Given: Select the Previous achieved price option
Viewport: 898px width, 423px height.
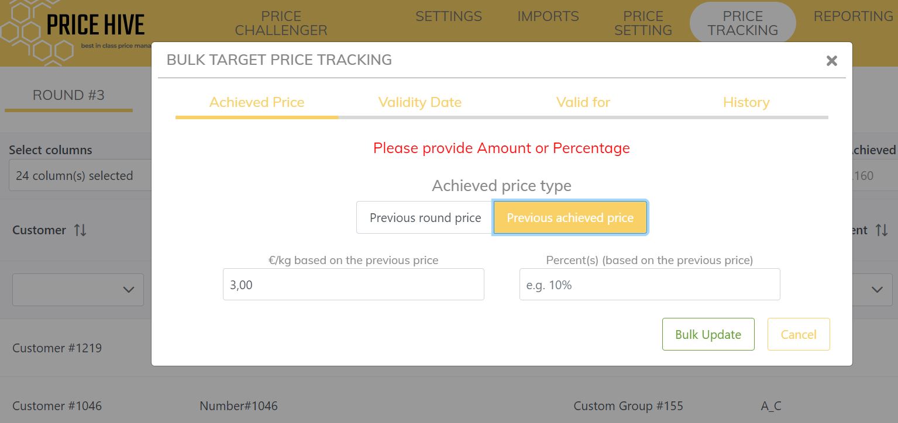Looking at the screenshot, I should (570, 217).
